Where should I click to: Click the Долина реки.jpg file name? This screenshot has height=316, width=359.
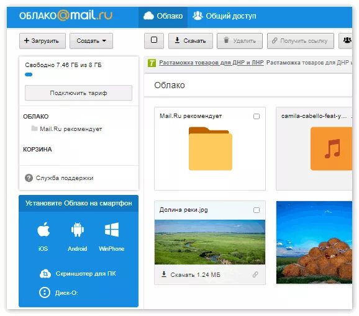click(x=184, y=210)
